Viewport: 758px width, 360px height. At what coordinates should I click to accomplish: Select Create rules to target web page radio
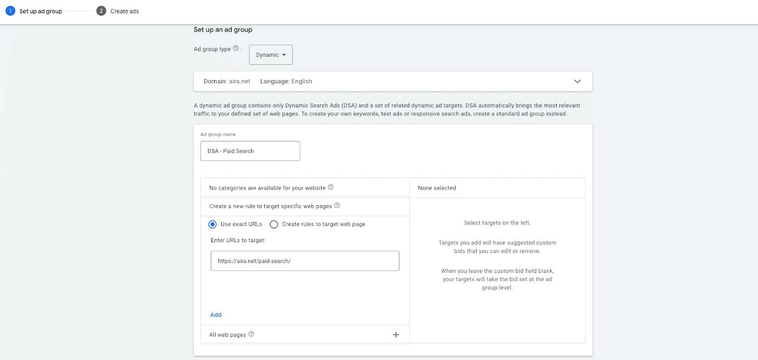274,224
